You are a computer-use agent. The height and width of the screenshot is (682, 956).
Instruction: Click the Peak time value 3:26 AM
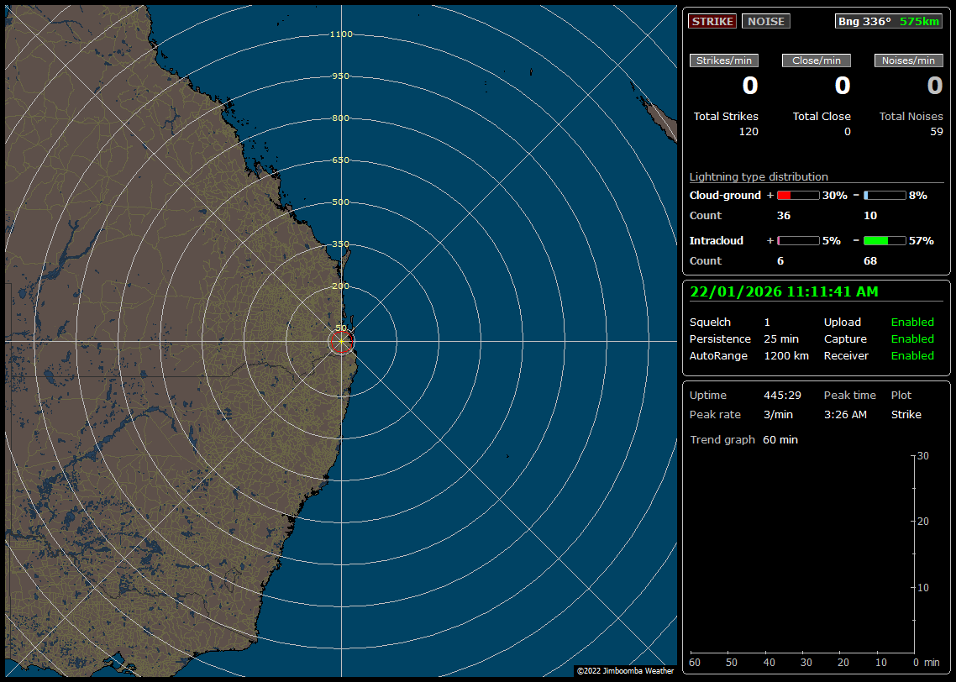pos(845,414)
